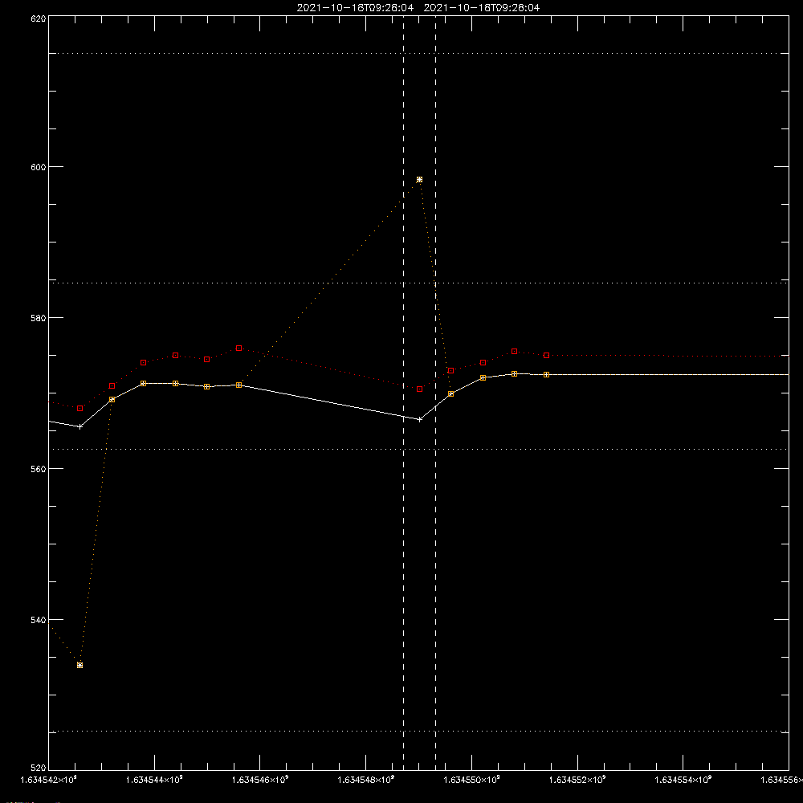Pick the orange peak marker near 598
Image resolution: width=803 pixels, height=803 pixels.
click(419, 180)
